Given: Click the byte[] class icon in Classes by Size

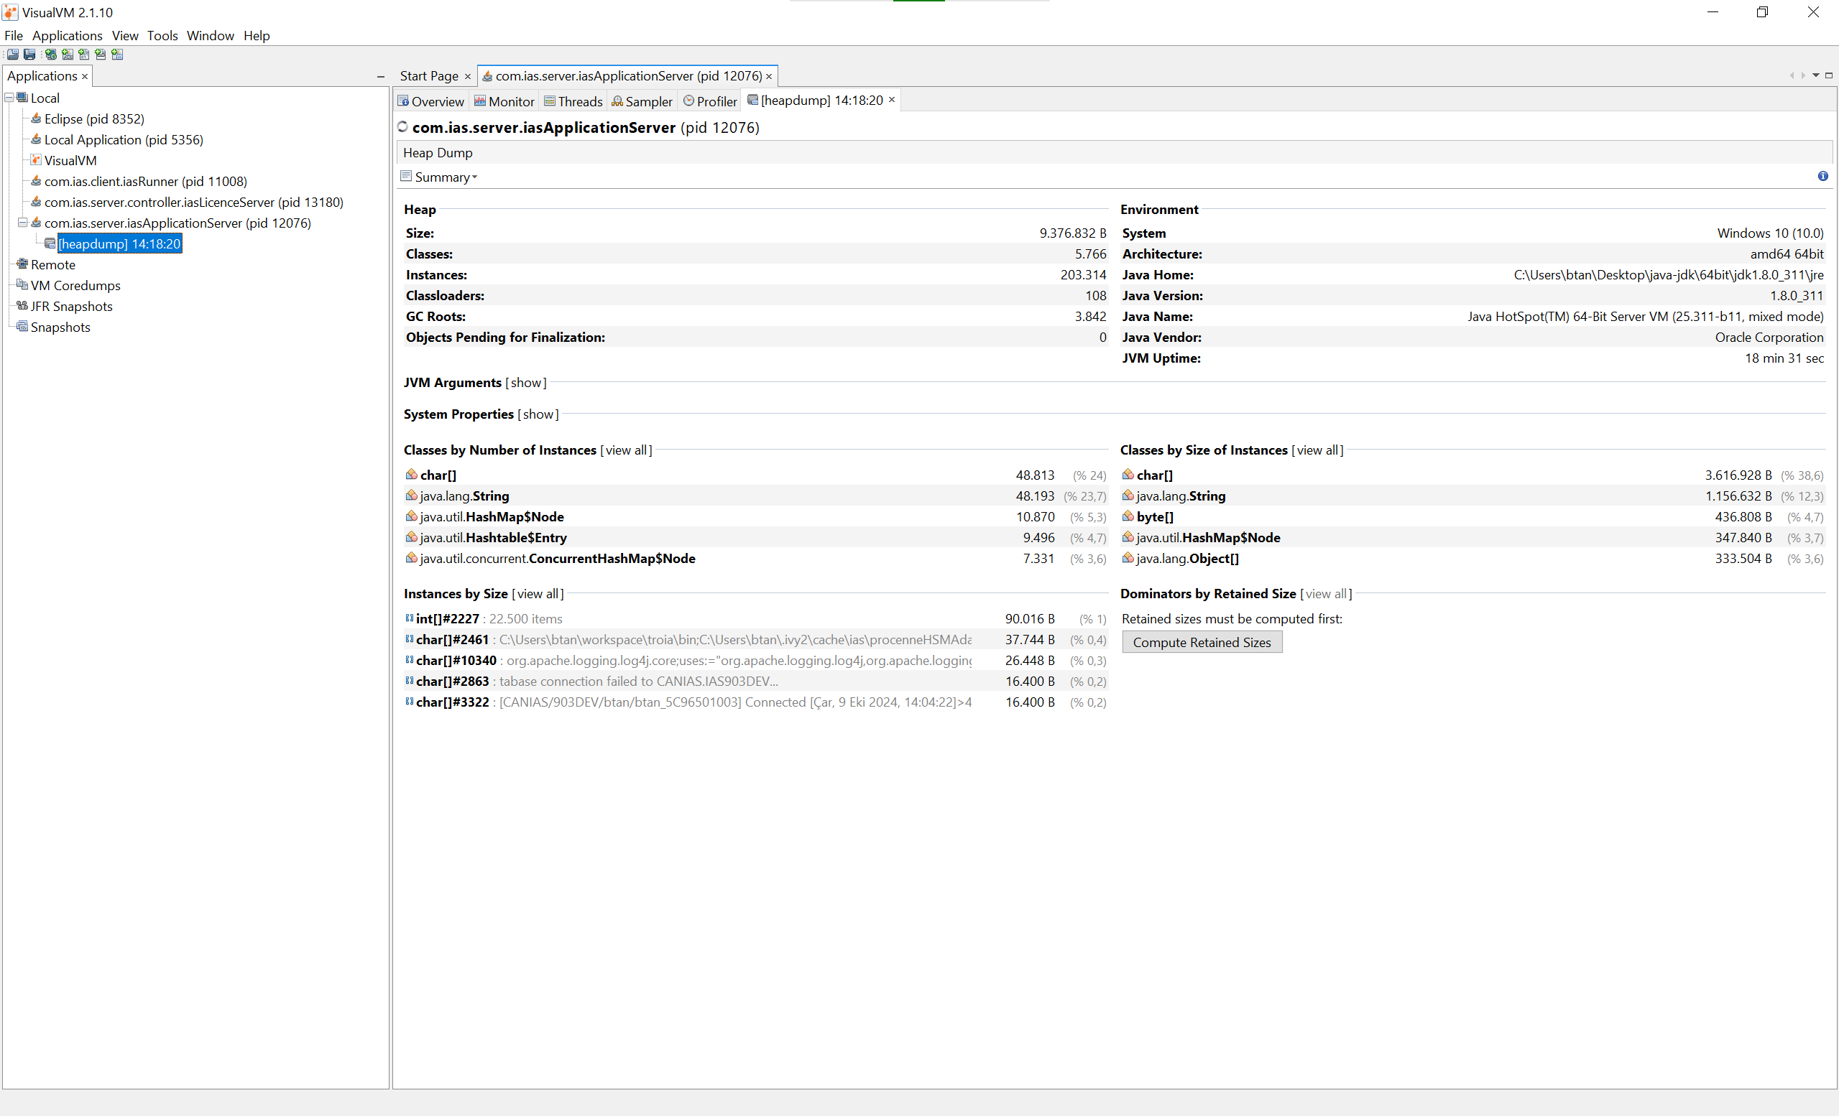Looking at the screenshot, I should pos(1128,516).
